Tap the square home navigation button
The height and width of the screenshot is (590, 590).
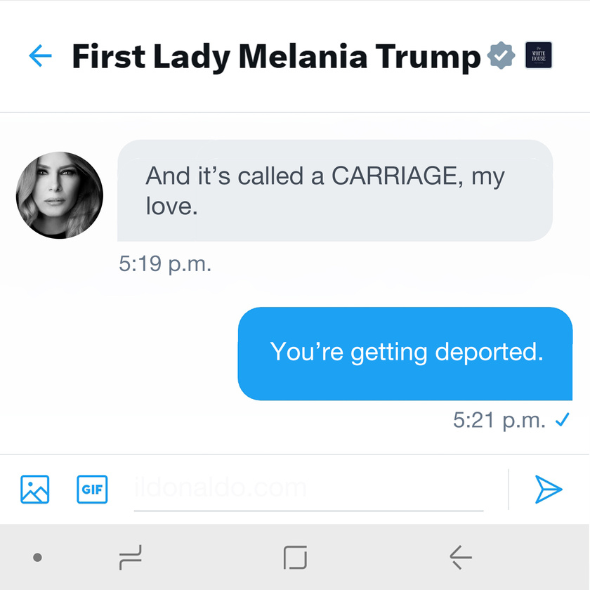[295, 557]
